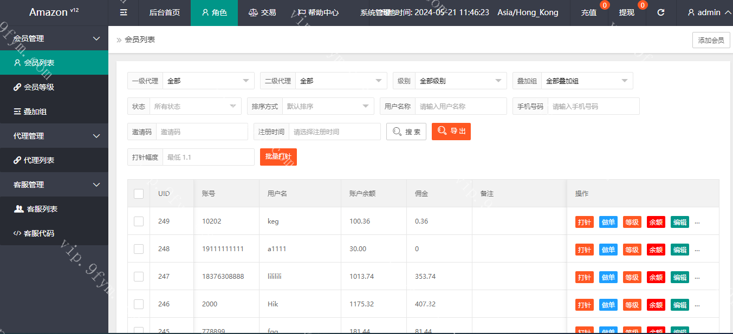Open 提现 withdrawal notifications
733x334 pixels.
click(x=627, y=12)
